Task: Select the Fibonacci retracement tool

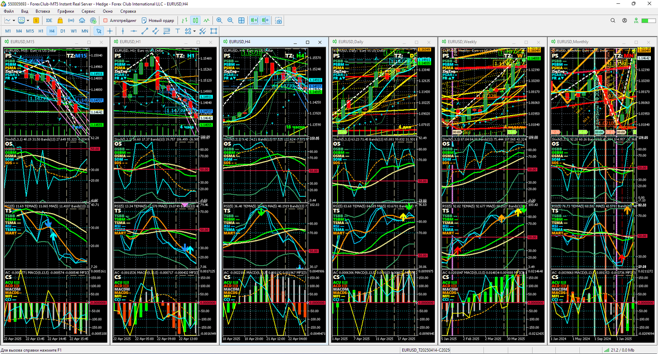Action: click(166, 31)
